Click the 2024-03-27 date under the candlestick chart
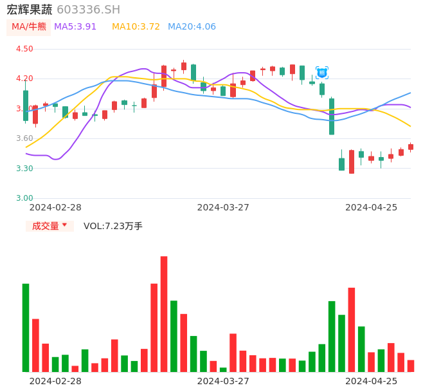Image resolution: width=441 pixels, height=390 pixels. pyautogui.click(x=223, y=207)
